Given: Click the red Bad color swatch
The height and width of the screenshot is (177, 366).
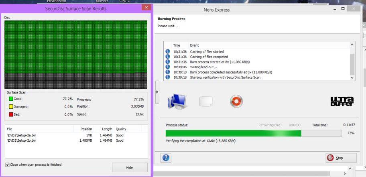Looking at the screenshot, I should click(x=11, y=114).
